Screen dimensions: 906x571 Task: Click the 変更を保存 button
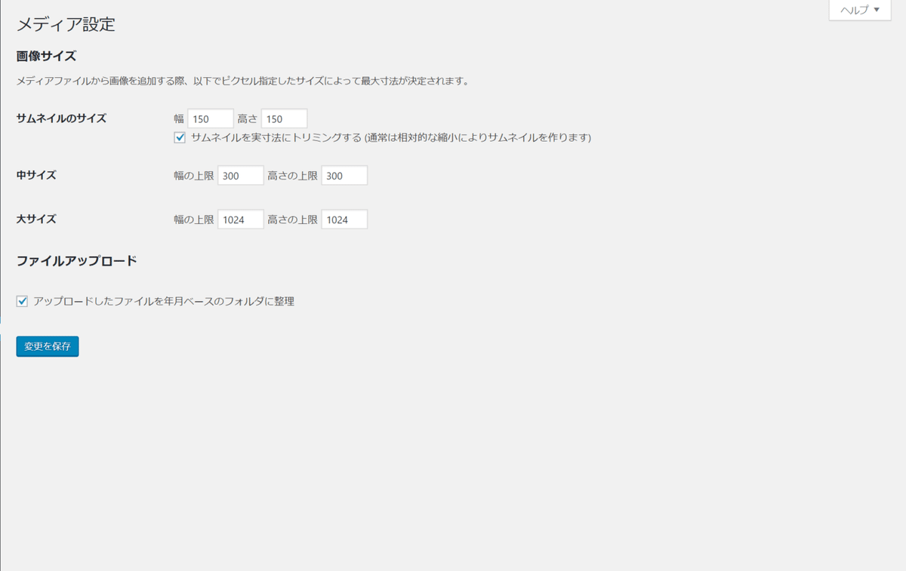[48, 346]
